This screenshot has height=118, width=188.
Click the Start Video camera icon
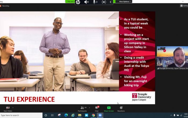point(8,108)
